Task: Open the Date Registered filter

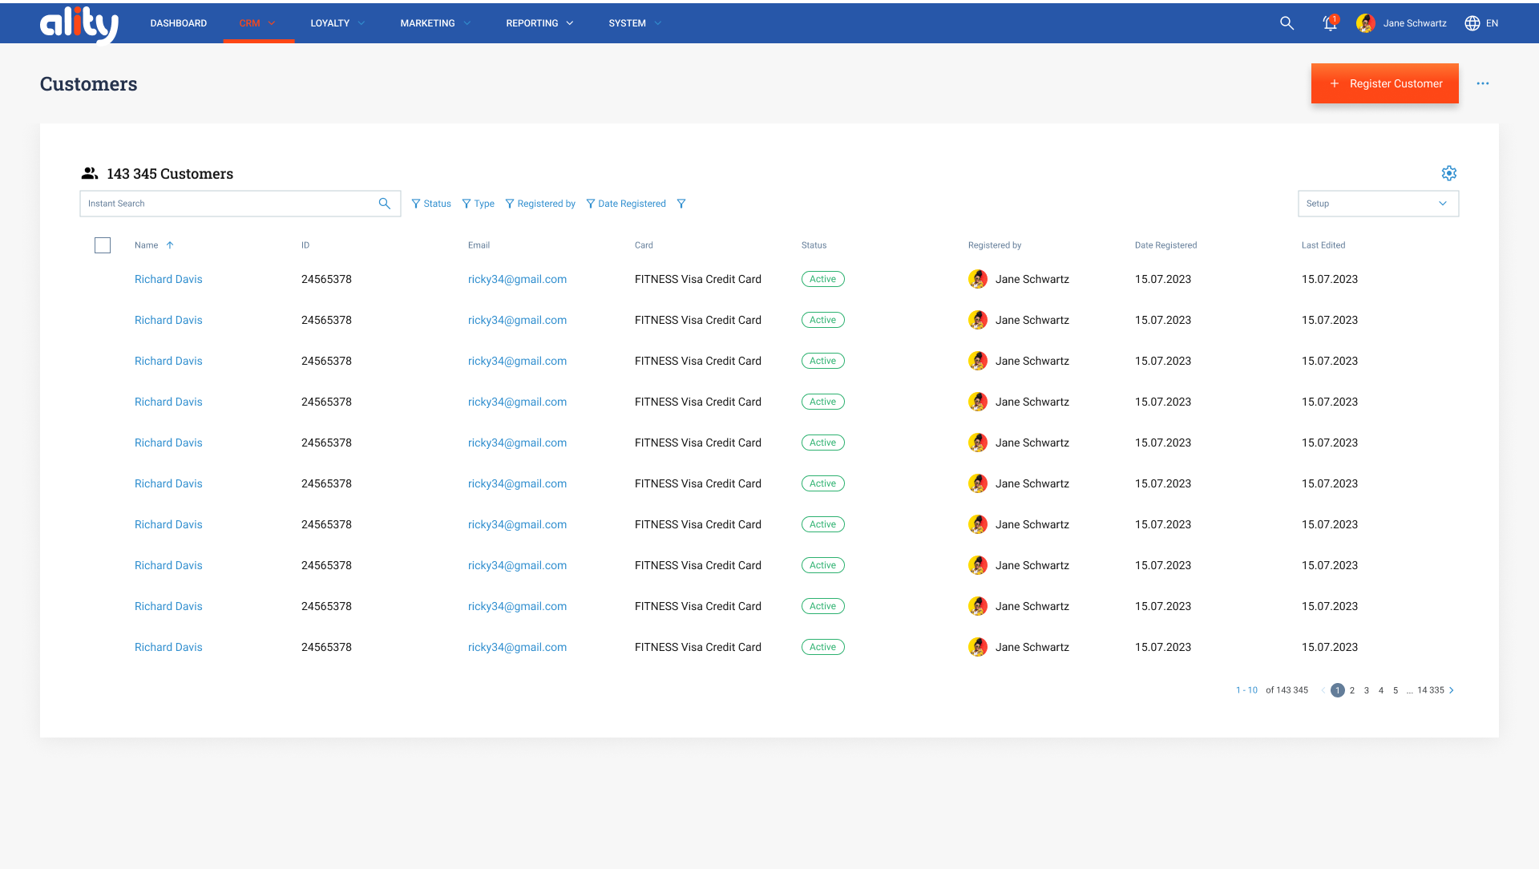Action: (x=625, y=204)
